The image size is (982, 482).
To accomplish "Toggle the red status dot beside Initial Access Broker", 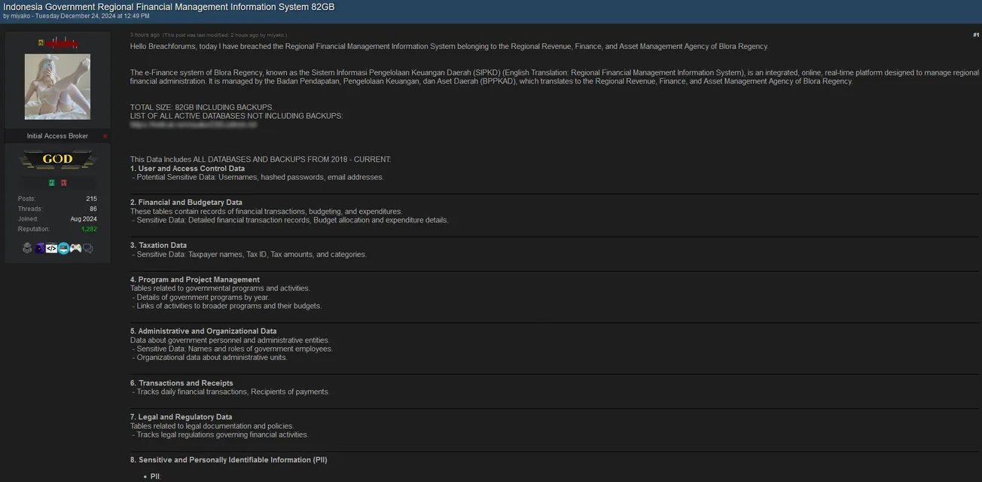I will pos(105,136).
